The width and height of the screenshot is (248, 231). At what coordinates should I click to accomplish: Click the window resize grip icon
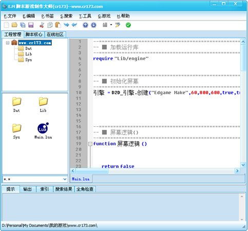(x=244, y=226)
